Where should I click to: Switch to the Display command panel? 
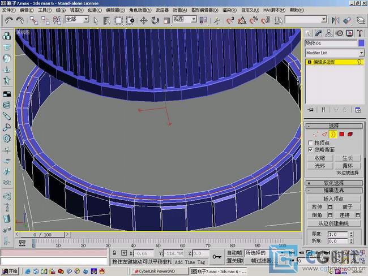[349, 33]
